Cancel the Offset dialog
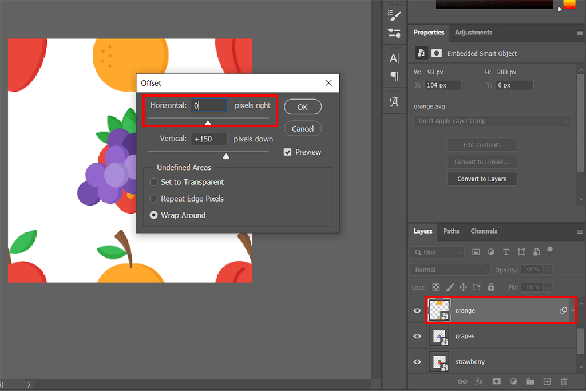586x391 pixels. pyautogui.click(x=303, y=129)
